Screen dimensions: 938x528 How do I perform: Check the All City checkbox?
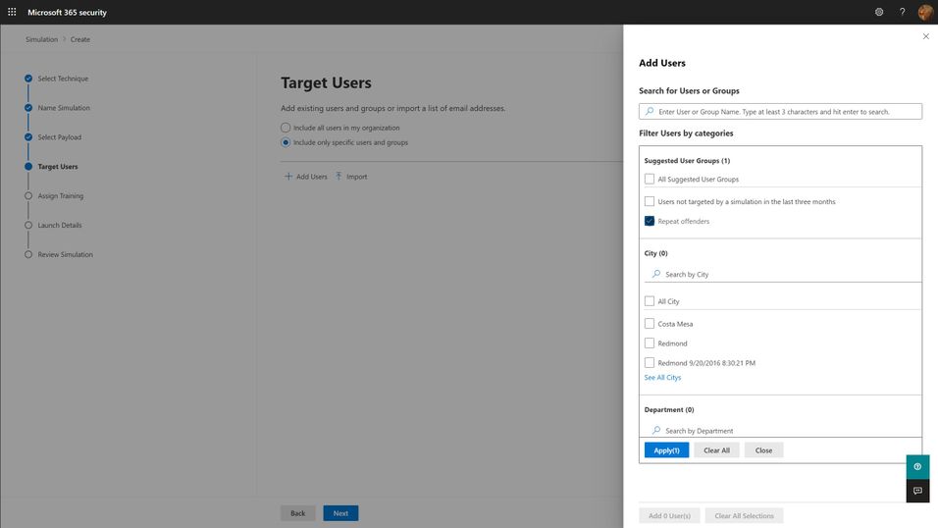click(x=650, y=301)
